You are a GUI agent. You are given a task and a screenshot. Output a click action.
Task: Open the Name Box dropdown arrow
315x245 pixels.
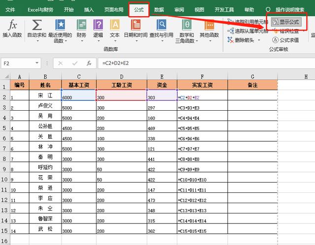point(37,63)
